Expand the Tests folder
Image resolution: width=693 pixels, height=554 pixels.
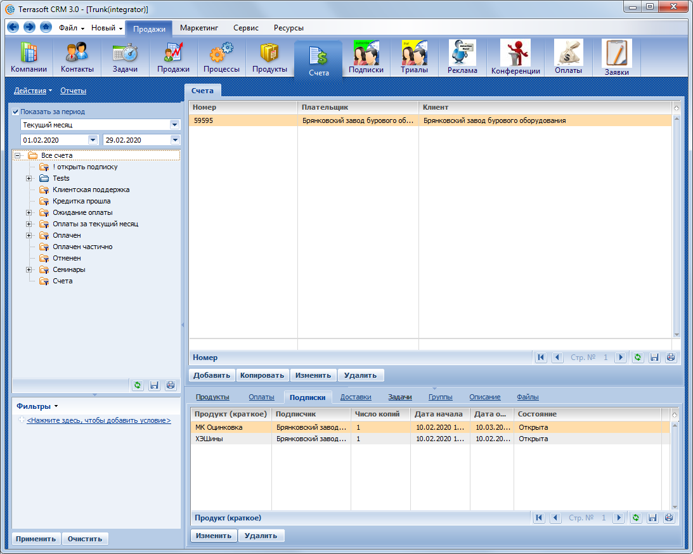(29, 179)
